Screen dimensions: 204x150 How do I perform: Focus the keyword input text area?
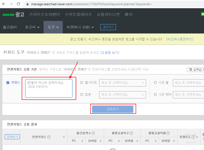(x=49, y=88)
